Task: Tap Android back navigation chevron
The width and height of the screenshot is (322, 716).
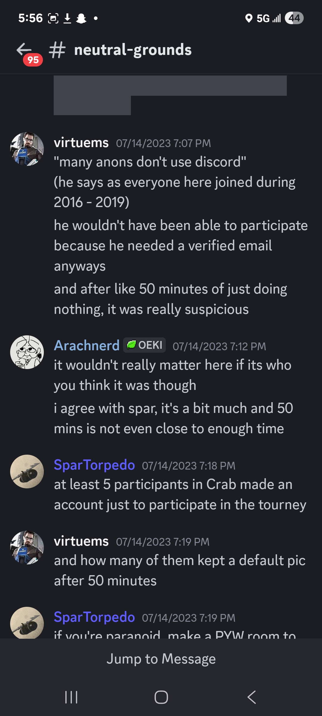Action: point(252,697)
